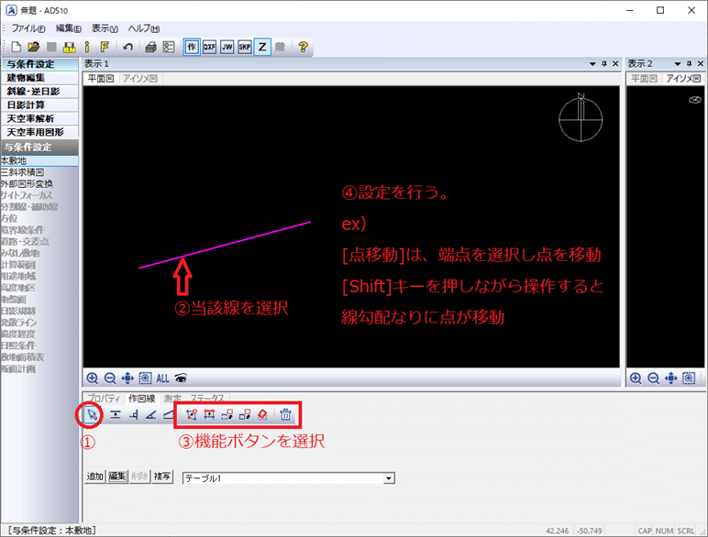Click the SKP format icon

[244, 47]
